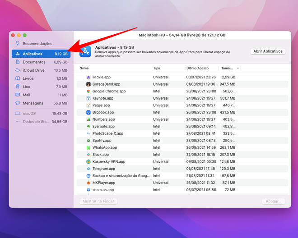Select the iMovie.app name text
Image resolution: width=298 pixels, height=238 pixels.
click(102, 77)
